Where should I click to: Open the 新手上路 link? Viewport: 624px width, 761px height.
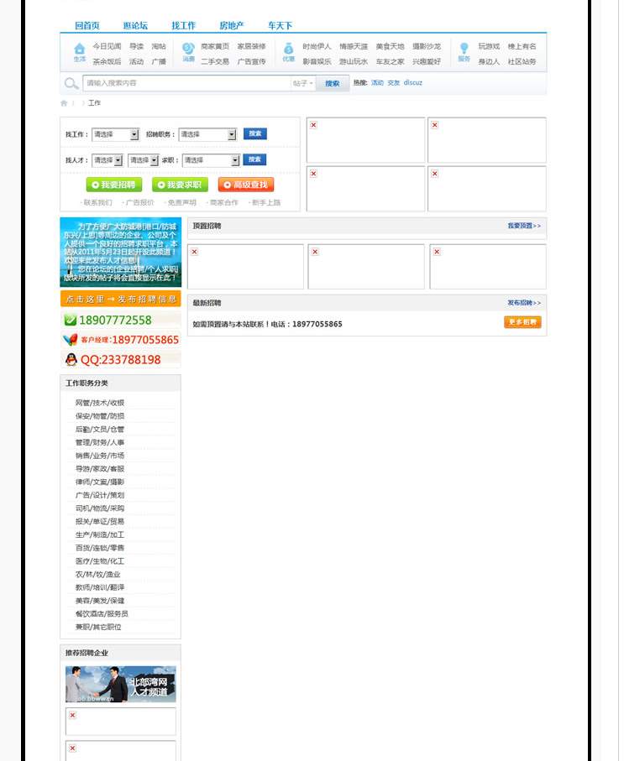pyautogui.click(x=265, y=202)
